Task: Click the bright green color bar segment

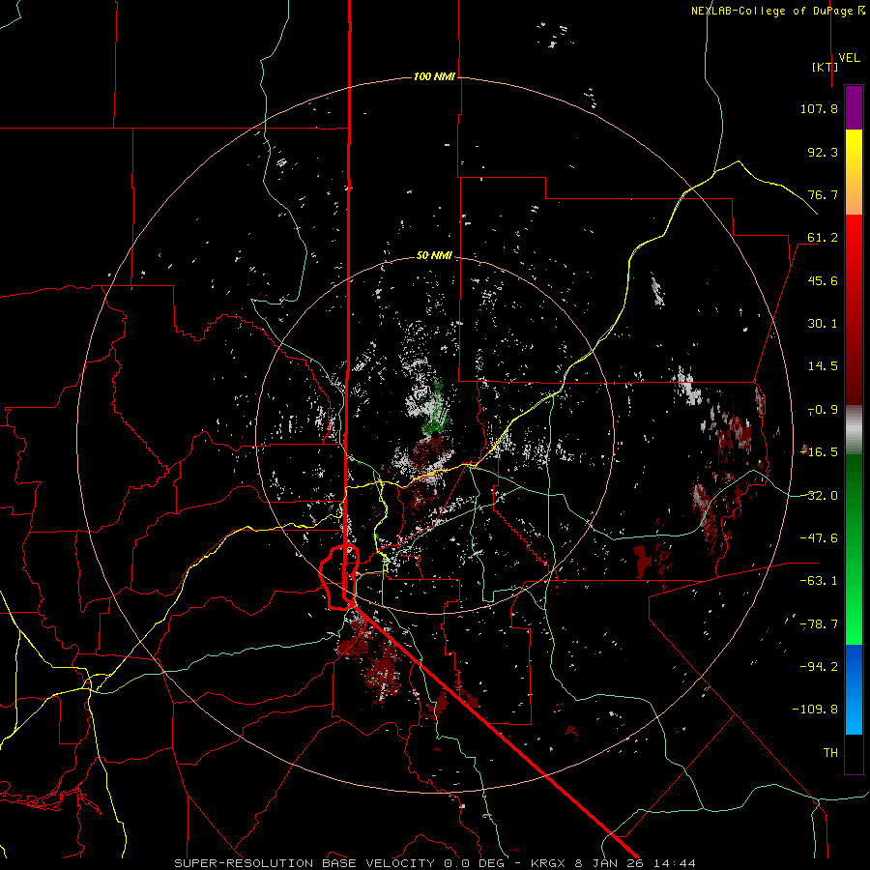Action: (854, 616)
